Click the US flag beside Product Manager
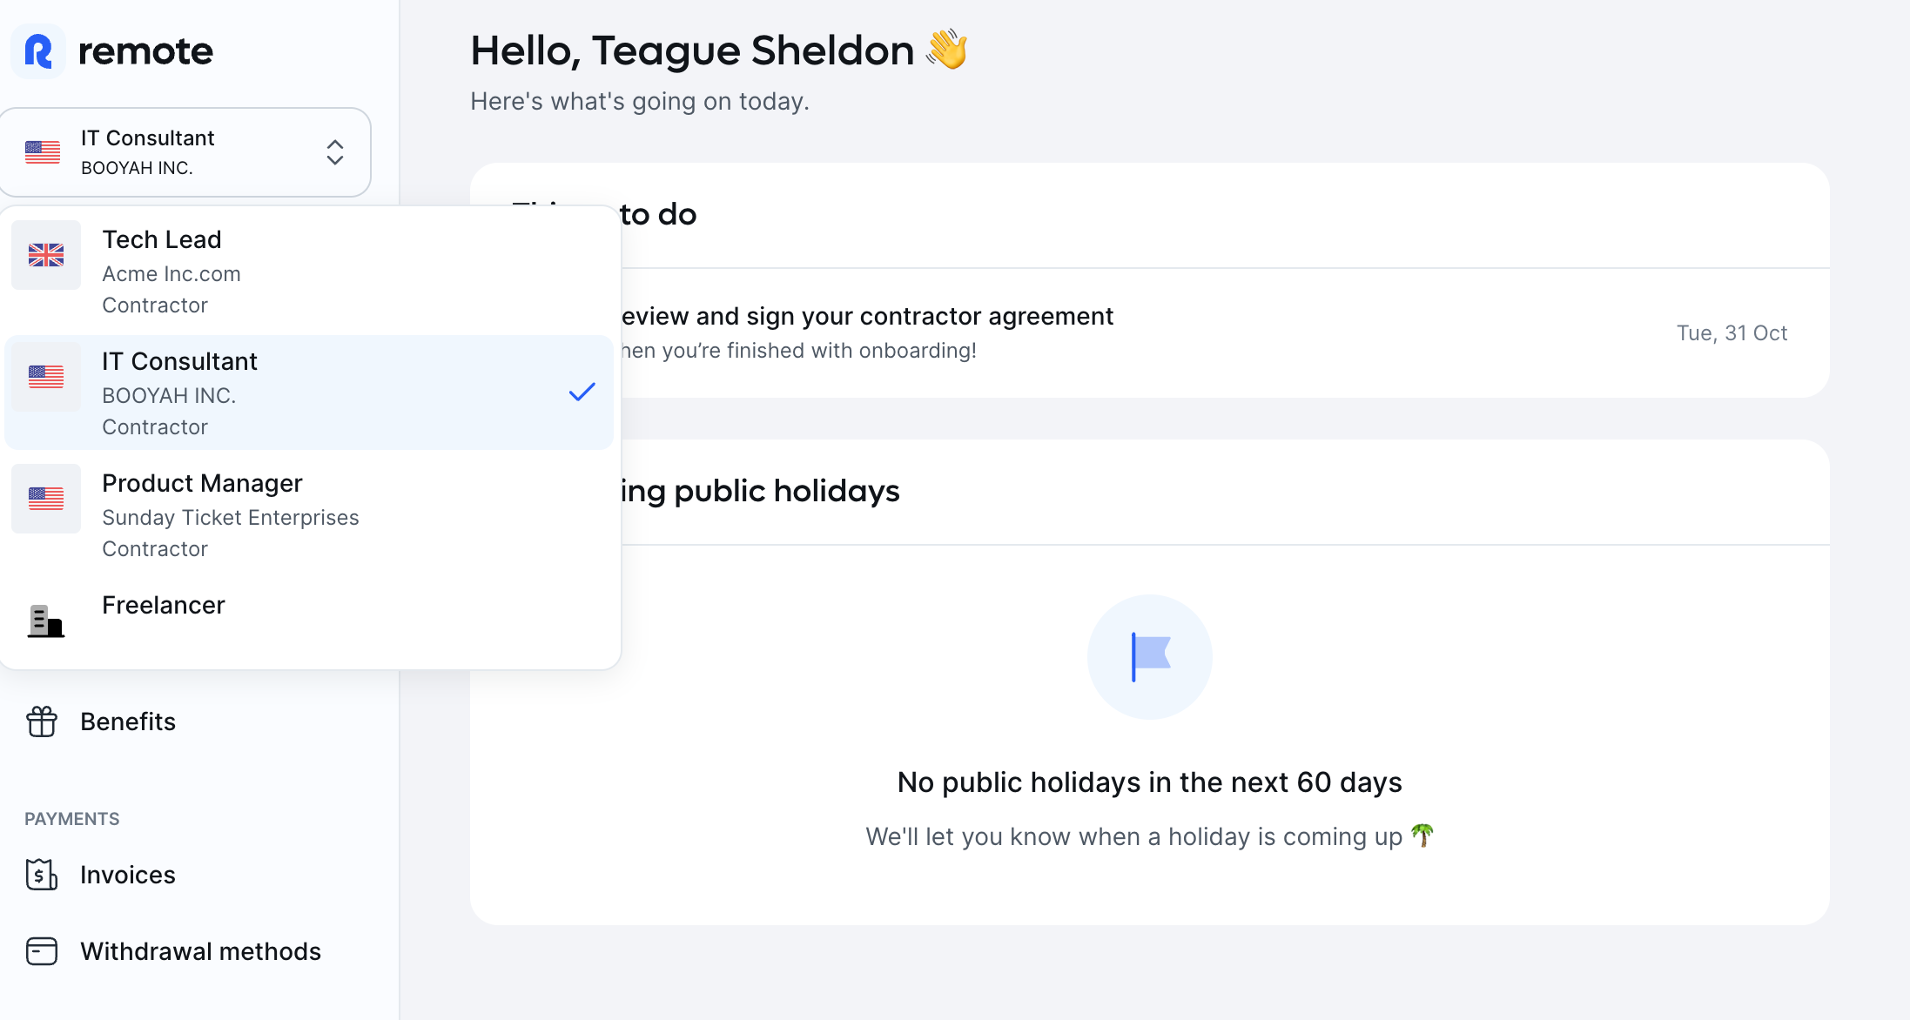This screenshot has width=1910, height=1020. (x=46, y=499)
